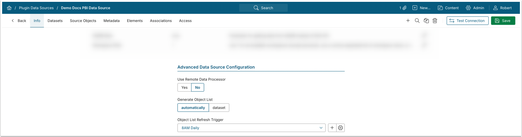Open the Source Objects tab
Viewport: 522px width, 137px height.
tap(83, 21)
